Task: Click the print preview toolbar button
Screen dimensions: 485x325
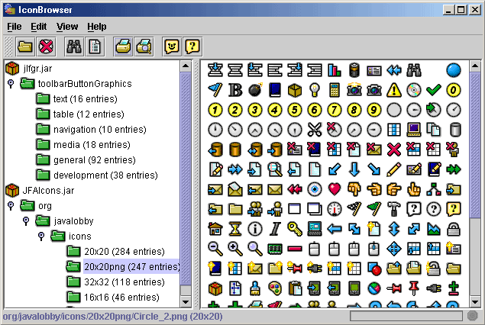Action: point(144,47)
